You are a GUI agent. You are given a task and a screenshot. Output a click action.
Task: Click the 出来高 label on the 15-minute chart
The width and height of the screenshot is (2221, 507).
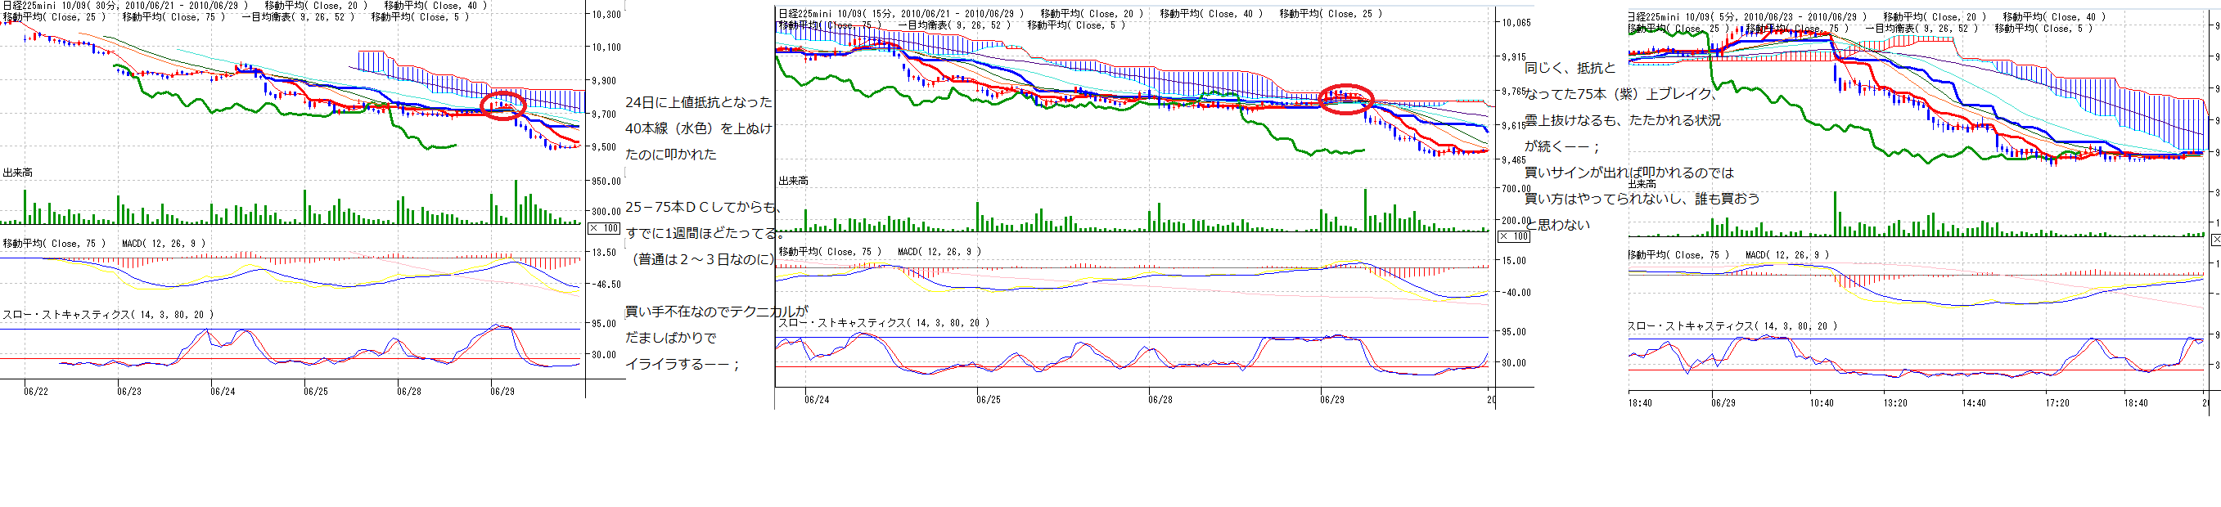pos(793,181)
